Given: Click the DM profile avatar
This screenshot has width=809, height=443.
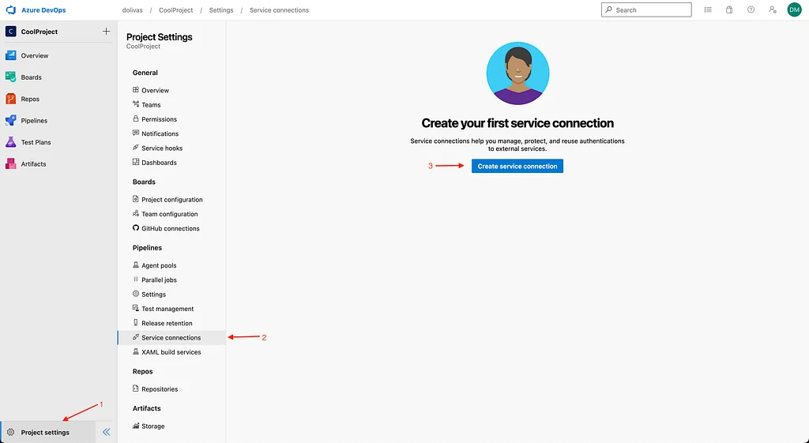Looking at the screenshot, I should point(794,9).
